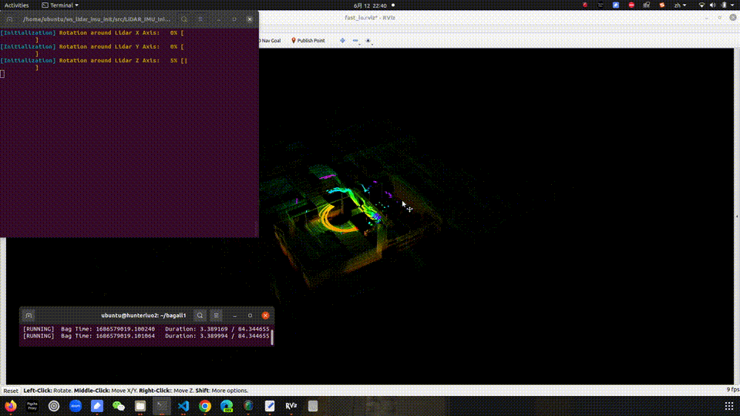
Task: Click the fast_lo.rviz RViz title bar
Action: click(x=371, y=18)
